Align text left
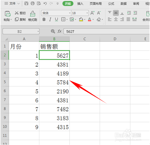This screenshot has height=145, width=150. click(x=110, y=19)
